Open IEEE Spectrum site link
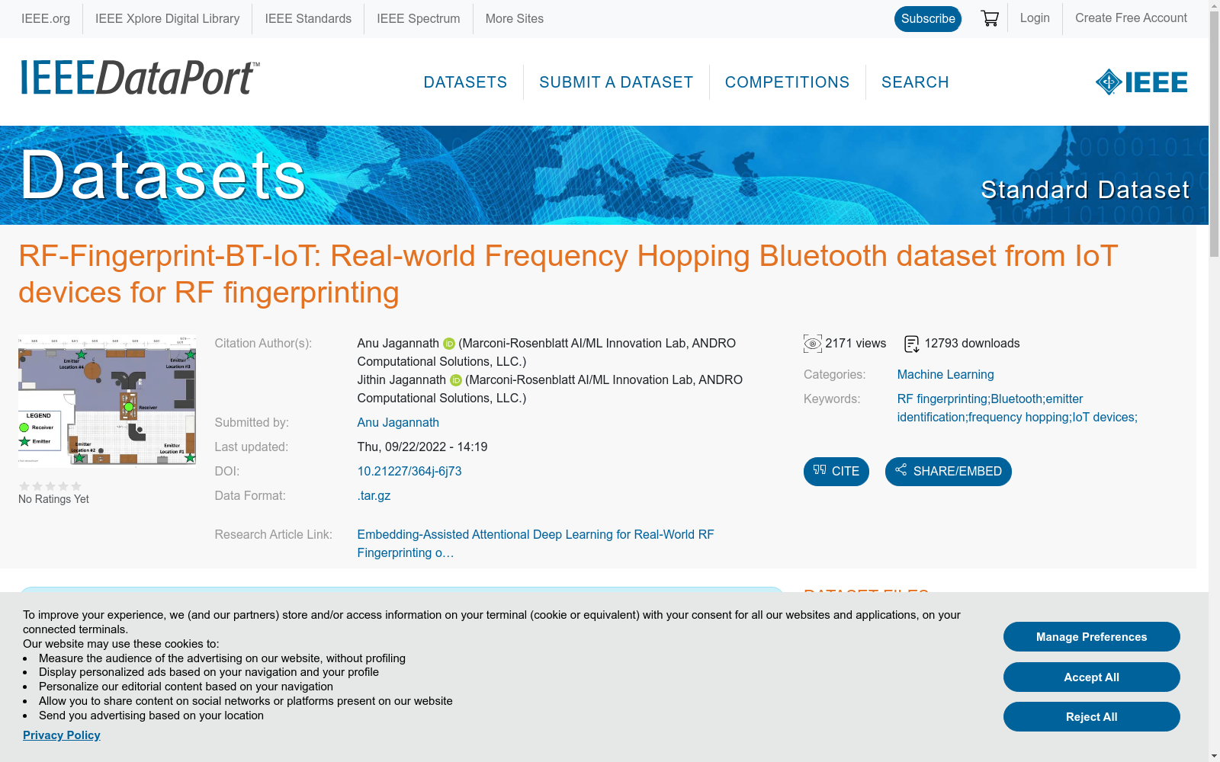The image size is (1220, 762). point(418,18)
